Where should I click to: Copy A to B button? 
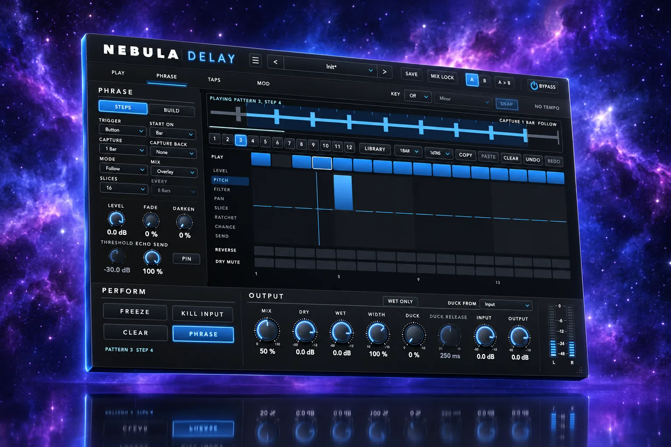click(x=504, y=83)
